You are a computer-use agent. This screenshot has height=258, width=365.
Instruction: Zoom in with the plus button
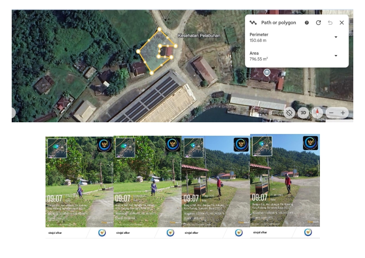(343, 113)
